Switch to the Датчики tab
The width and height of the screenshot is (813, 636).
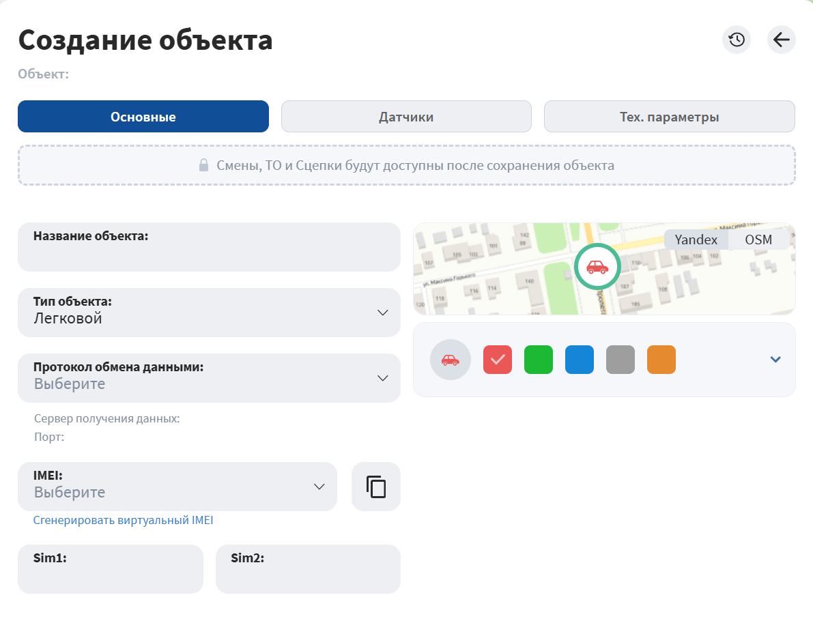point(406,117)
